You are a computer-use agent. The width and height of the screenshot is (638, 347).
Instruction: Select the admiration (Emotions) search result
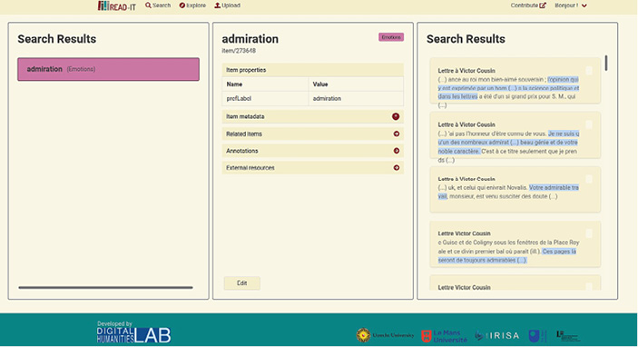pyautogui.click(x=108, y=69)
